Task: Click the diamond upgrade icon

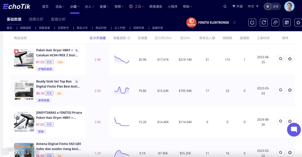Action: pyautogui.click(x=234, y=6)
